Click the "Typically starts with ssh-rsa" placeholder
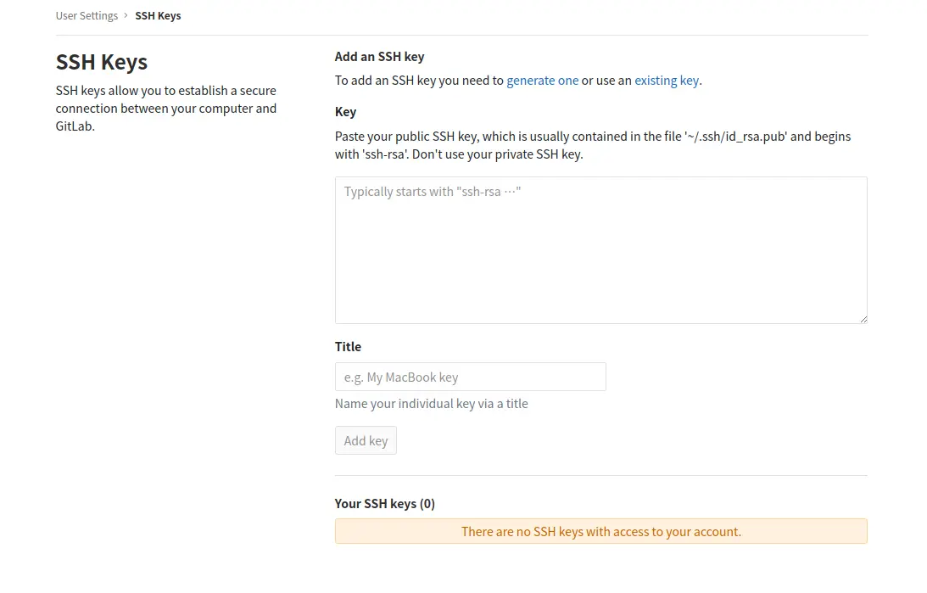The image size is (927, 593). (432, 192)
